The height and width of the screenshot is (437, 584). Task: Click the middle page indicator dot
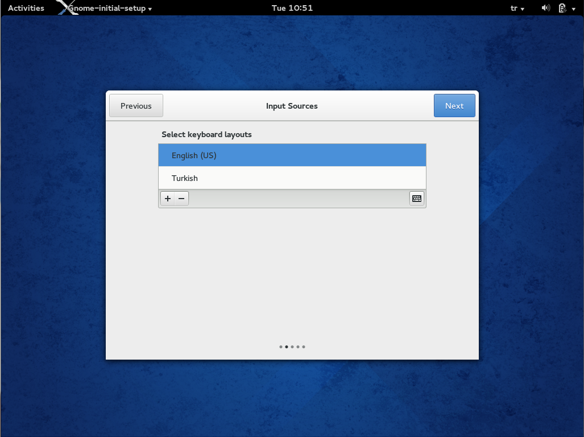coord(292,347)
